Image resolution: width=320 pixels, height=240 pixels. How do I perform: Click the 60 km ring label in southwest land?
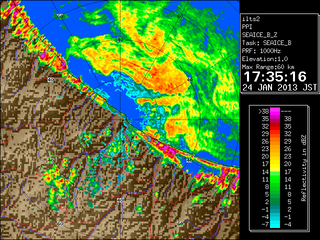pyautogui.click(x=60, y=223)
